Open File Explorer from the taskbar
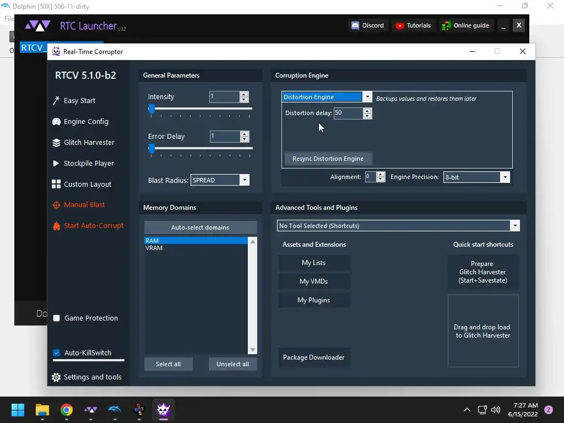 [42, 410]
